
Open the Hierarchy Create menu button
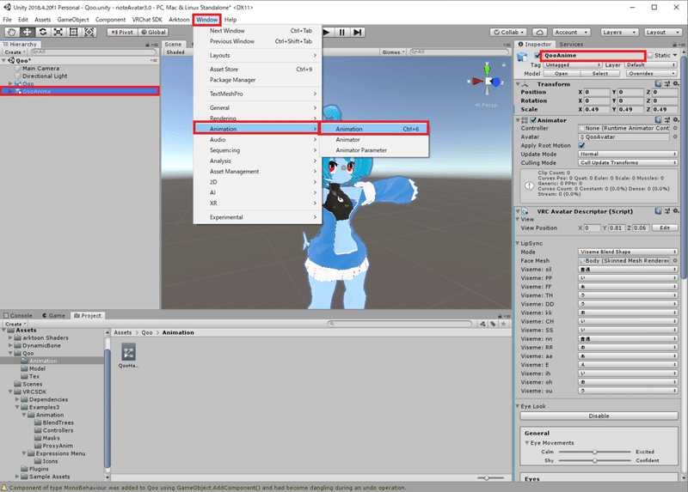point(15,52)
